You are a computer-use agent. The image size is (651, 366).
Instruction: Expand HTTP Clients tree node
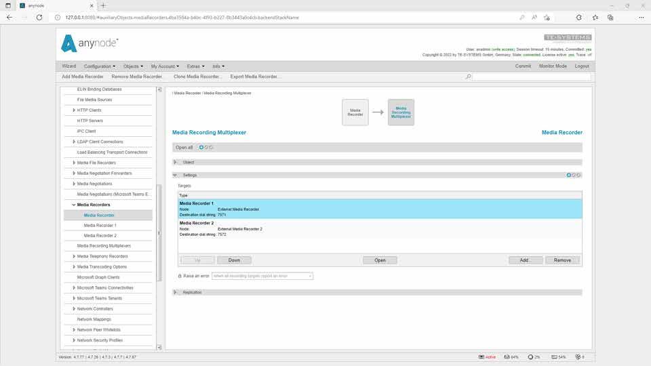click(74, 110)
